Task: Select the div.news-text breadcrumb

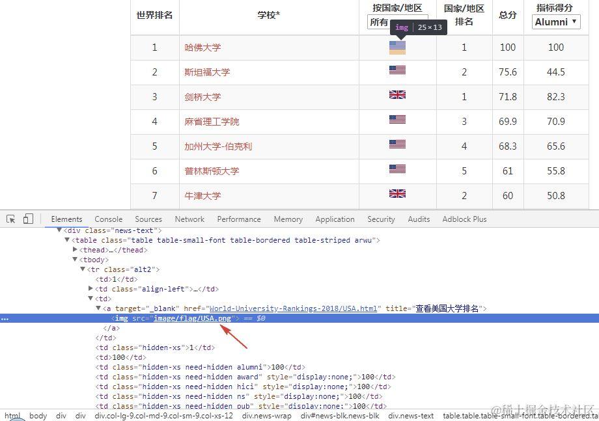Action: coord(411,416)
